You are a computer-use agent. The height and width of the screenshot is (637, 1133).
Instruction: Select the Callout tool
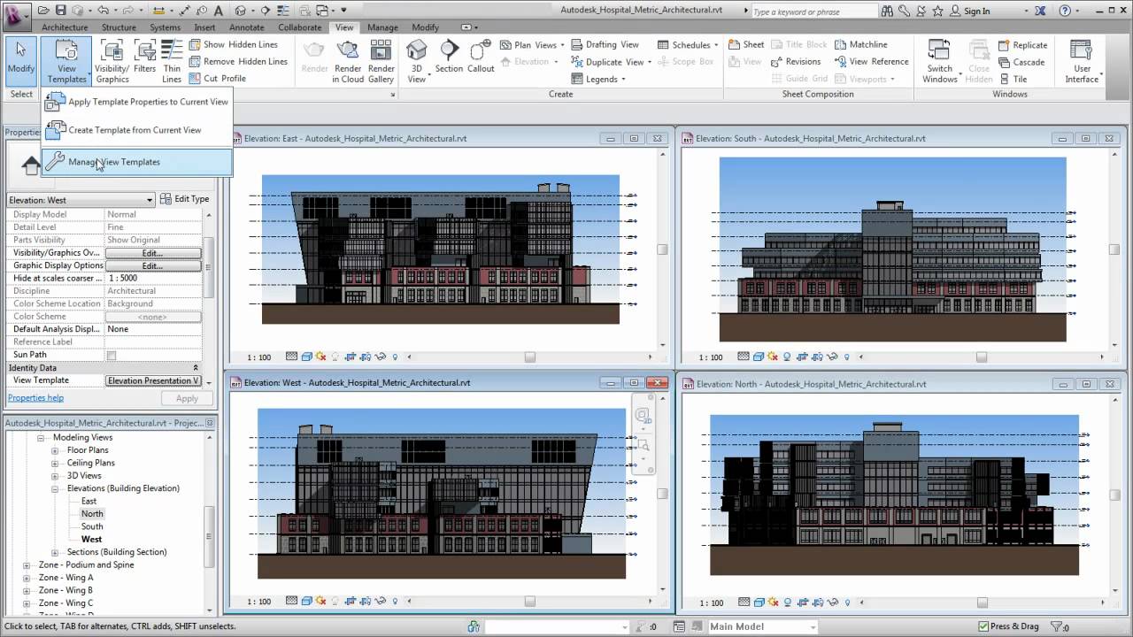click(481, 56)
